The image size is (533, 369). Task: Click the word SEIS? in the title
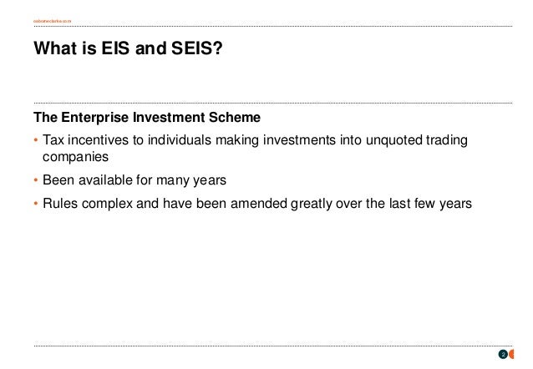197,48
